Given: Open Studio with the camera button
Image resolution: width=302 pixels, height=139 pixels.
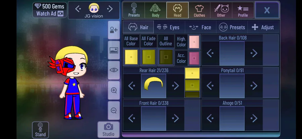Looking at the screenshot, I should tap(108, 130).
